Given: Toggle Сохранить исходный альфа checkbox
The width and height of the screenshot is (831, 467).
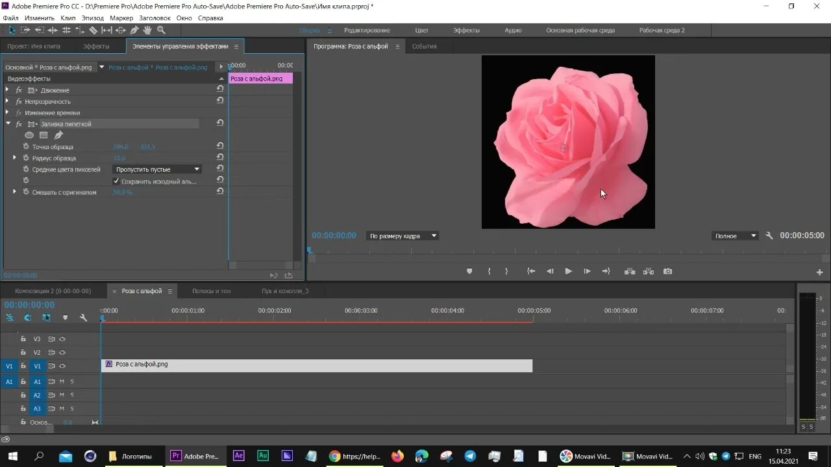Looking at the screenshot, I should click(x=116, y=181).
